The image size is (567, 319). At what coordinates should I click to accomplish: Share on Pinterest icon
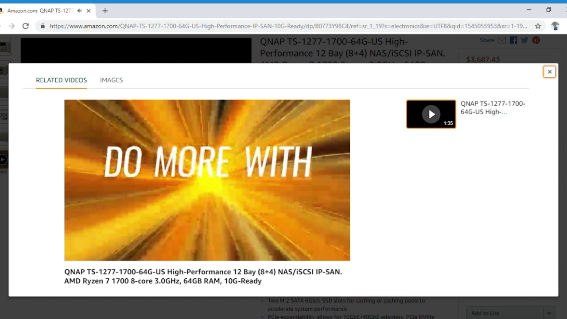coord(536,40)
